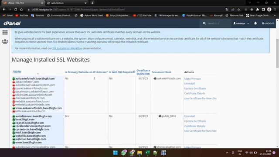This screenshot has width=279, height=157.
Task: Open WhatsApp from taskbar
Action: [124, 153]
